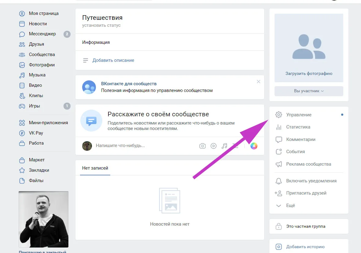The image size is (361, 253).
Task: Click the lock icon of Это частная группа
Action: (x=279, y=227)
